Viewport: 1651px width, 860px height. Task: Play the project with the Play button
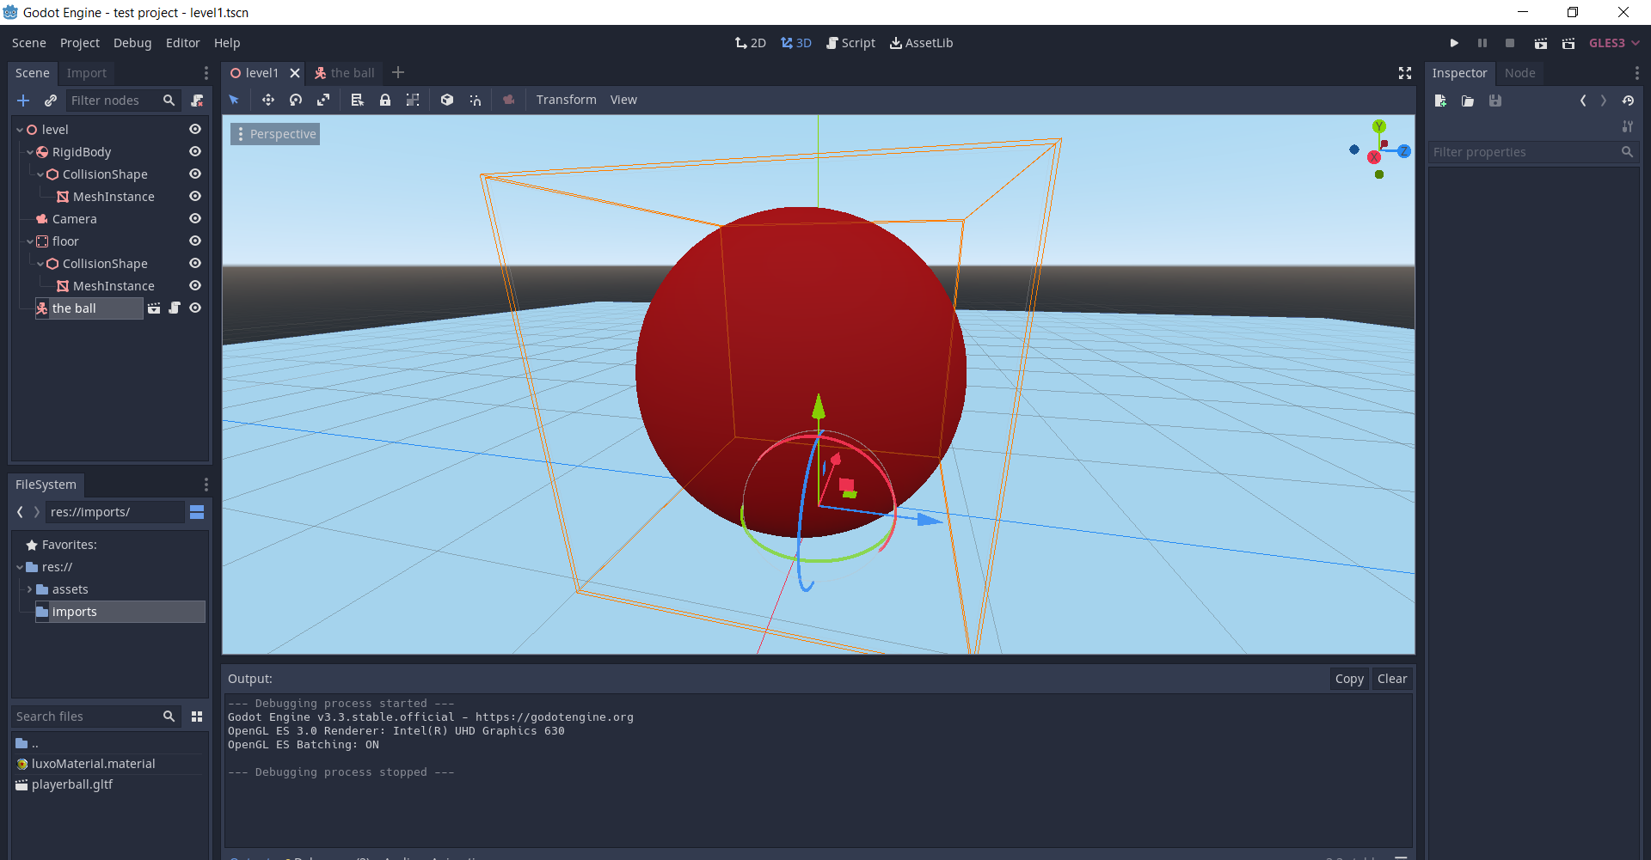coord(1454,43)
